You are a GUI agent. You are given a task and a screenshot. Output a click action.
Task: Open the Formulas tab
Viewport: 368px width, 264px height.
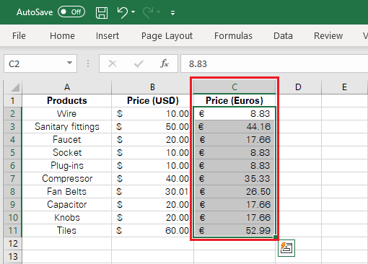coord(233,36)
